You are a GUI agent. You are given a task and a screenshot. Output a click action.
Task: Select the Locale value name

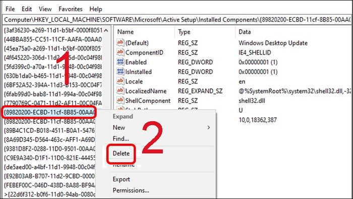click(x=134, y=81)
